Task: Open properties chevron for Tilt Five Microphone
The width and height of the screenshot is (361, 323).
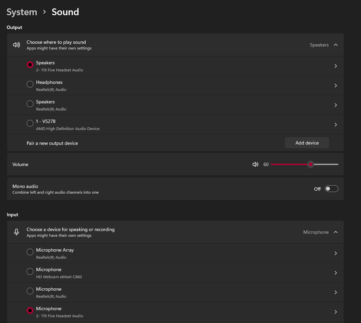Action: (336, 312)
